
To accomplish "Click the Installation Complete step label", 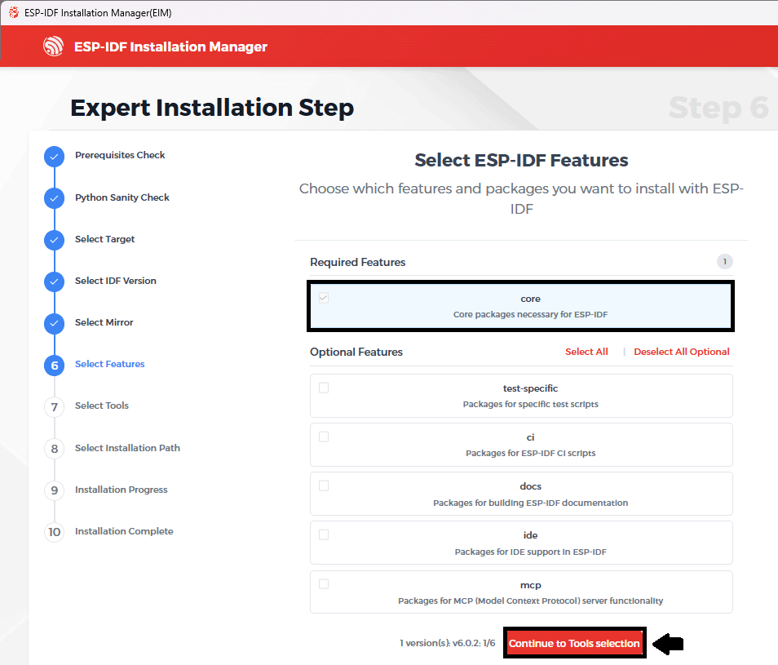I will pos(124,531).
